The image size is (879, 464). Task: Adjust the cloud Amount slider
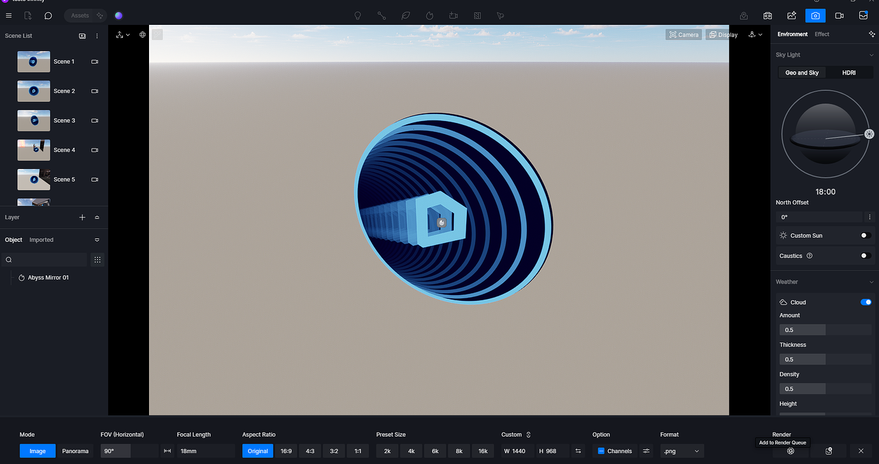(x=825, y=330)
